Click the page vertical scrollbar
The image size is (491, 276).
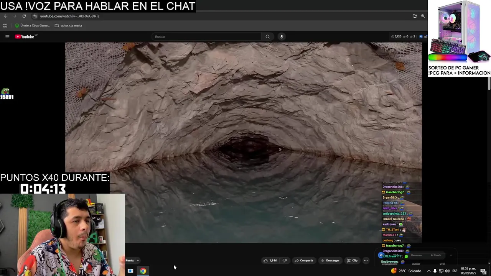point(489,84)
